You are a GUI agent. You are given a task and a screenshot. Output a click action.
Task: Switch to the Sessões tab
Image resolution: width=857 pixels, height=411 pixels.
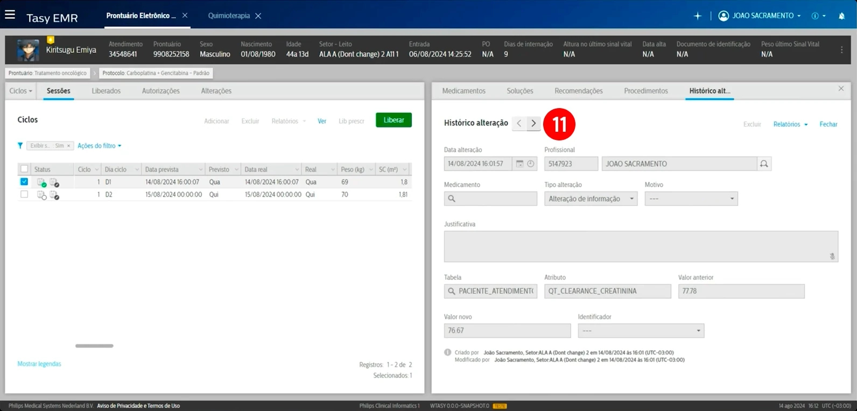click(x=58, y=91)
